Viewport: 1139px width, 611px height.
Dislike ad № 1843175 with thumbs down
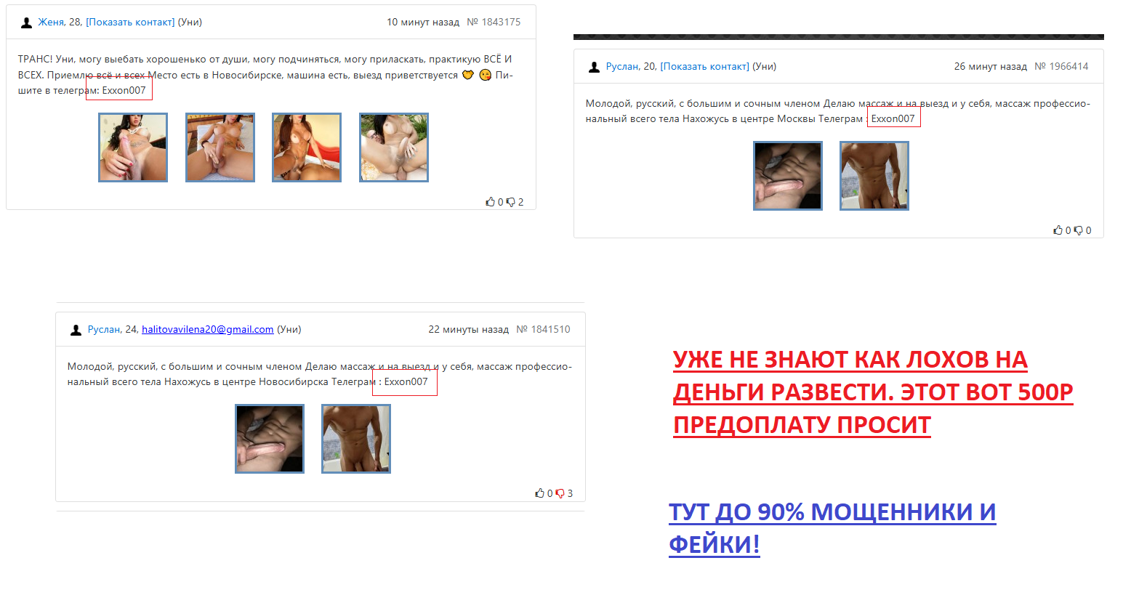point(510,202)
